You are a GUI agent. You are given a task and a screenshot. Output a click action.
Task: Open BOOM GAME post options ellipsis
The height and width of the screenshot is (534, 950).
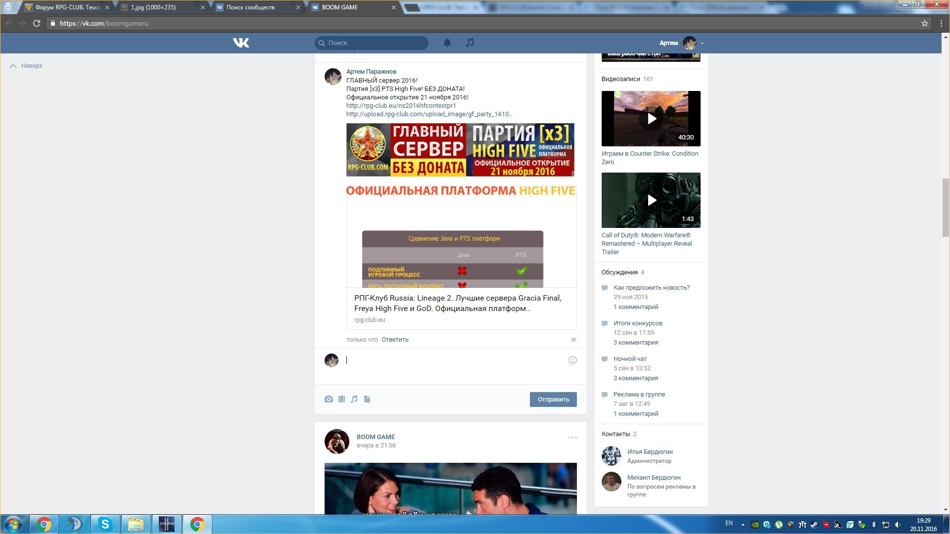tap(572, 438)
